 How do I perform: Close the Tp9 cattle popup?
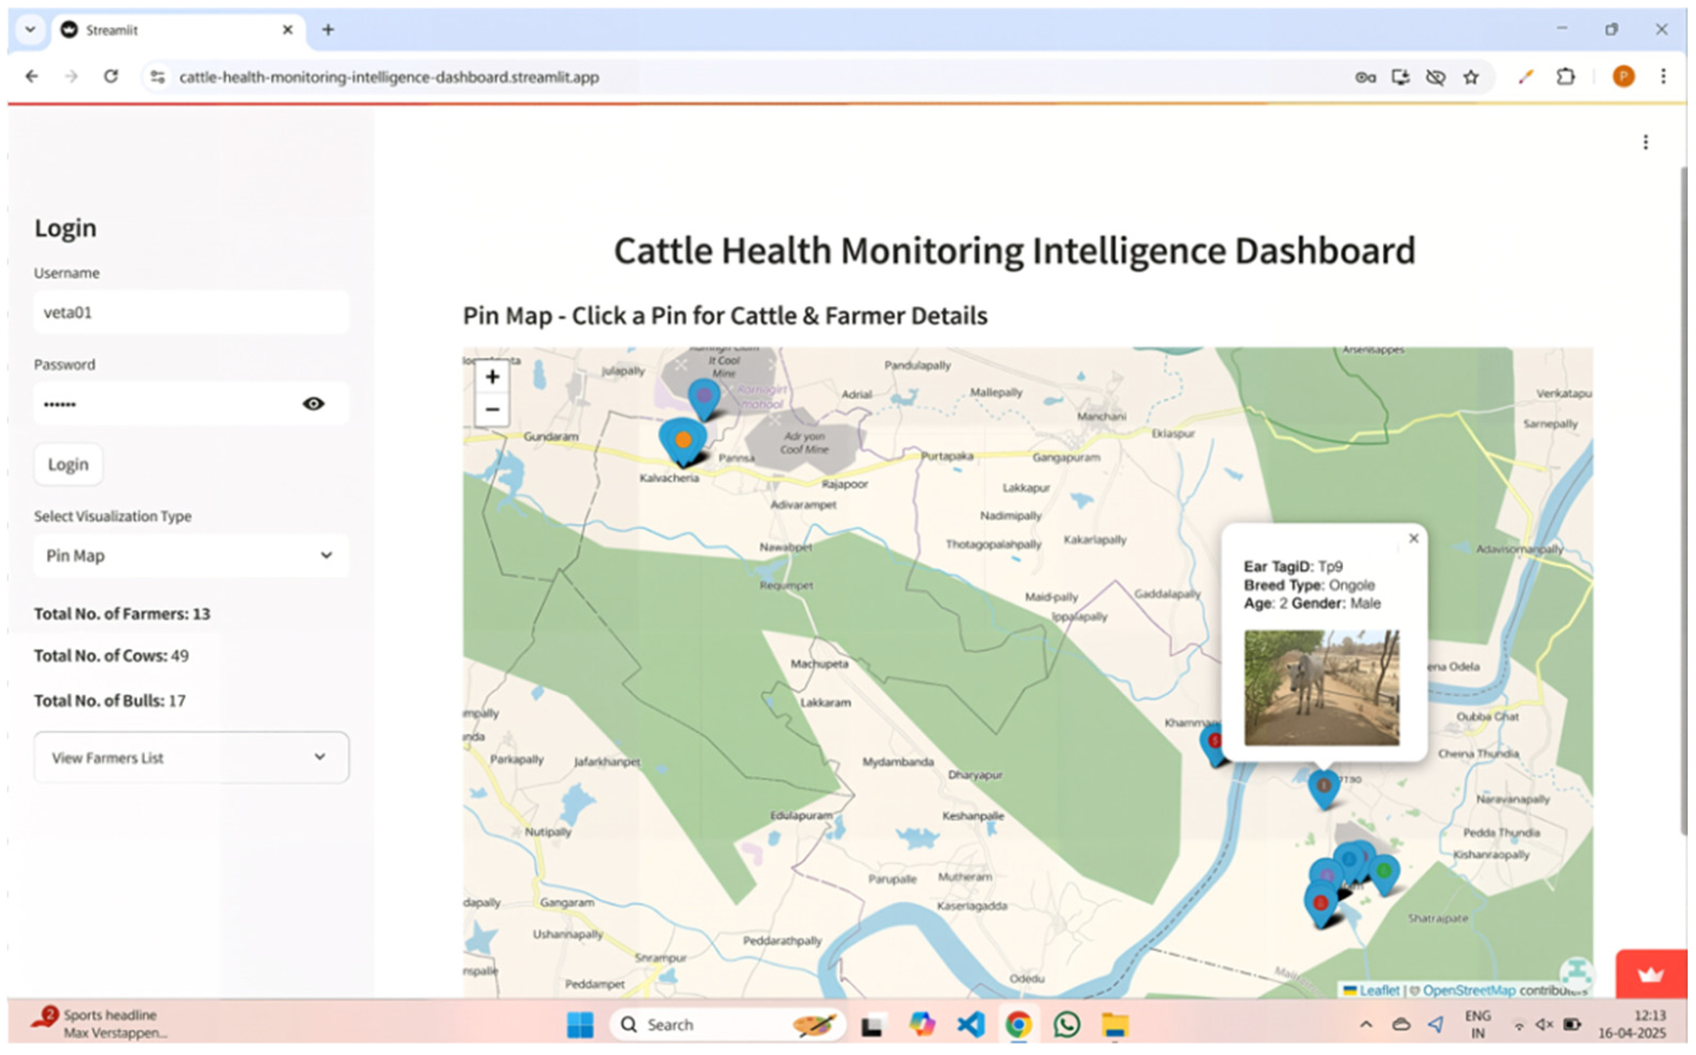click(1414, 539)
